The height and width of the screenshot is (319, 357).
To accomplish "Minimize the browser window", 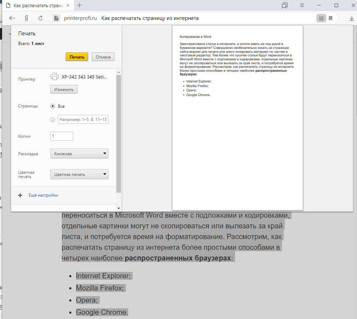I will tap(319, 5).
